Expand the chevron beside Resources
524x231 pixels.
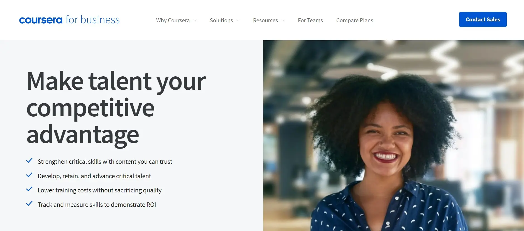click(x=283, y=21)
